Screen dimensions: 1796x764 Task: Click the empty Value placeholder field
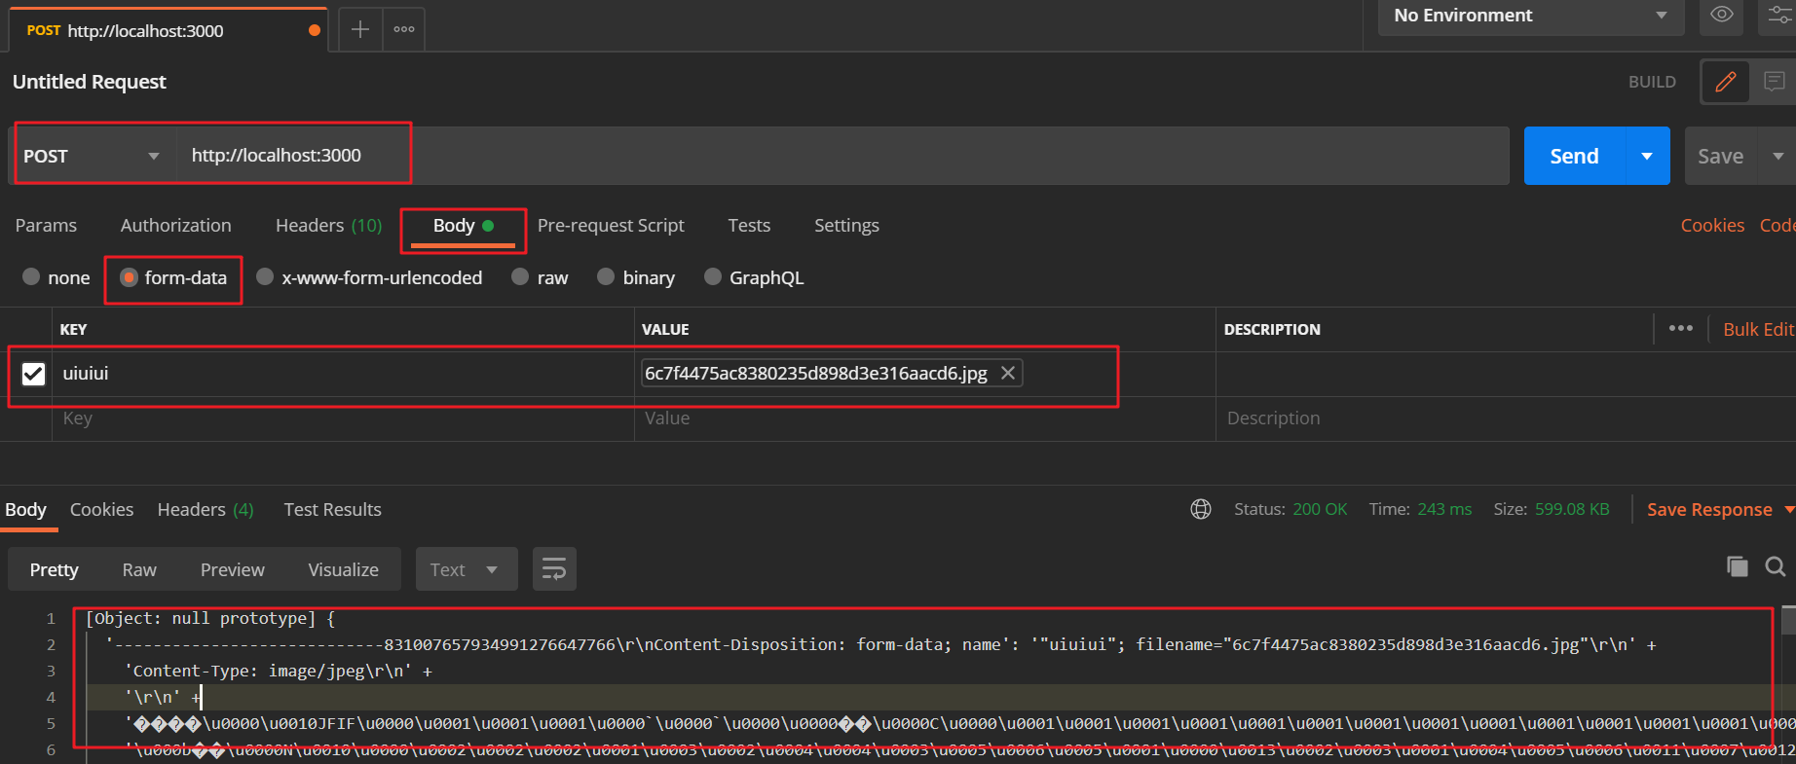pyautogui.click(x=924, y=418)
